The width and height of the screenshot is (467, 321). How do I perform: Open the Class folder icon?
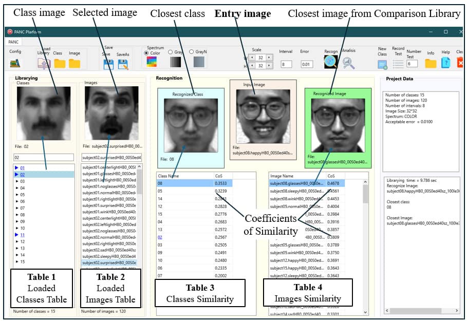click(60, 63)
